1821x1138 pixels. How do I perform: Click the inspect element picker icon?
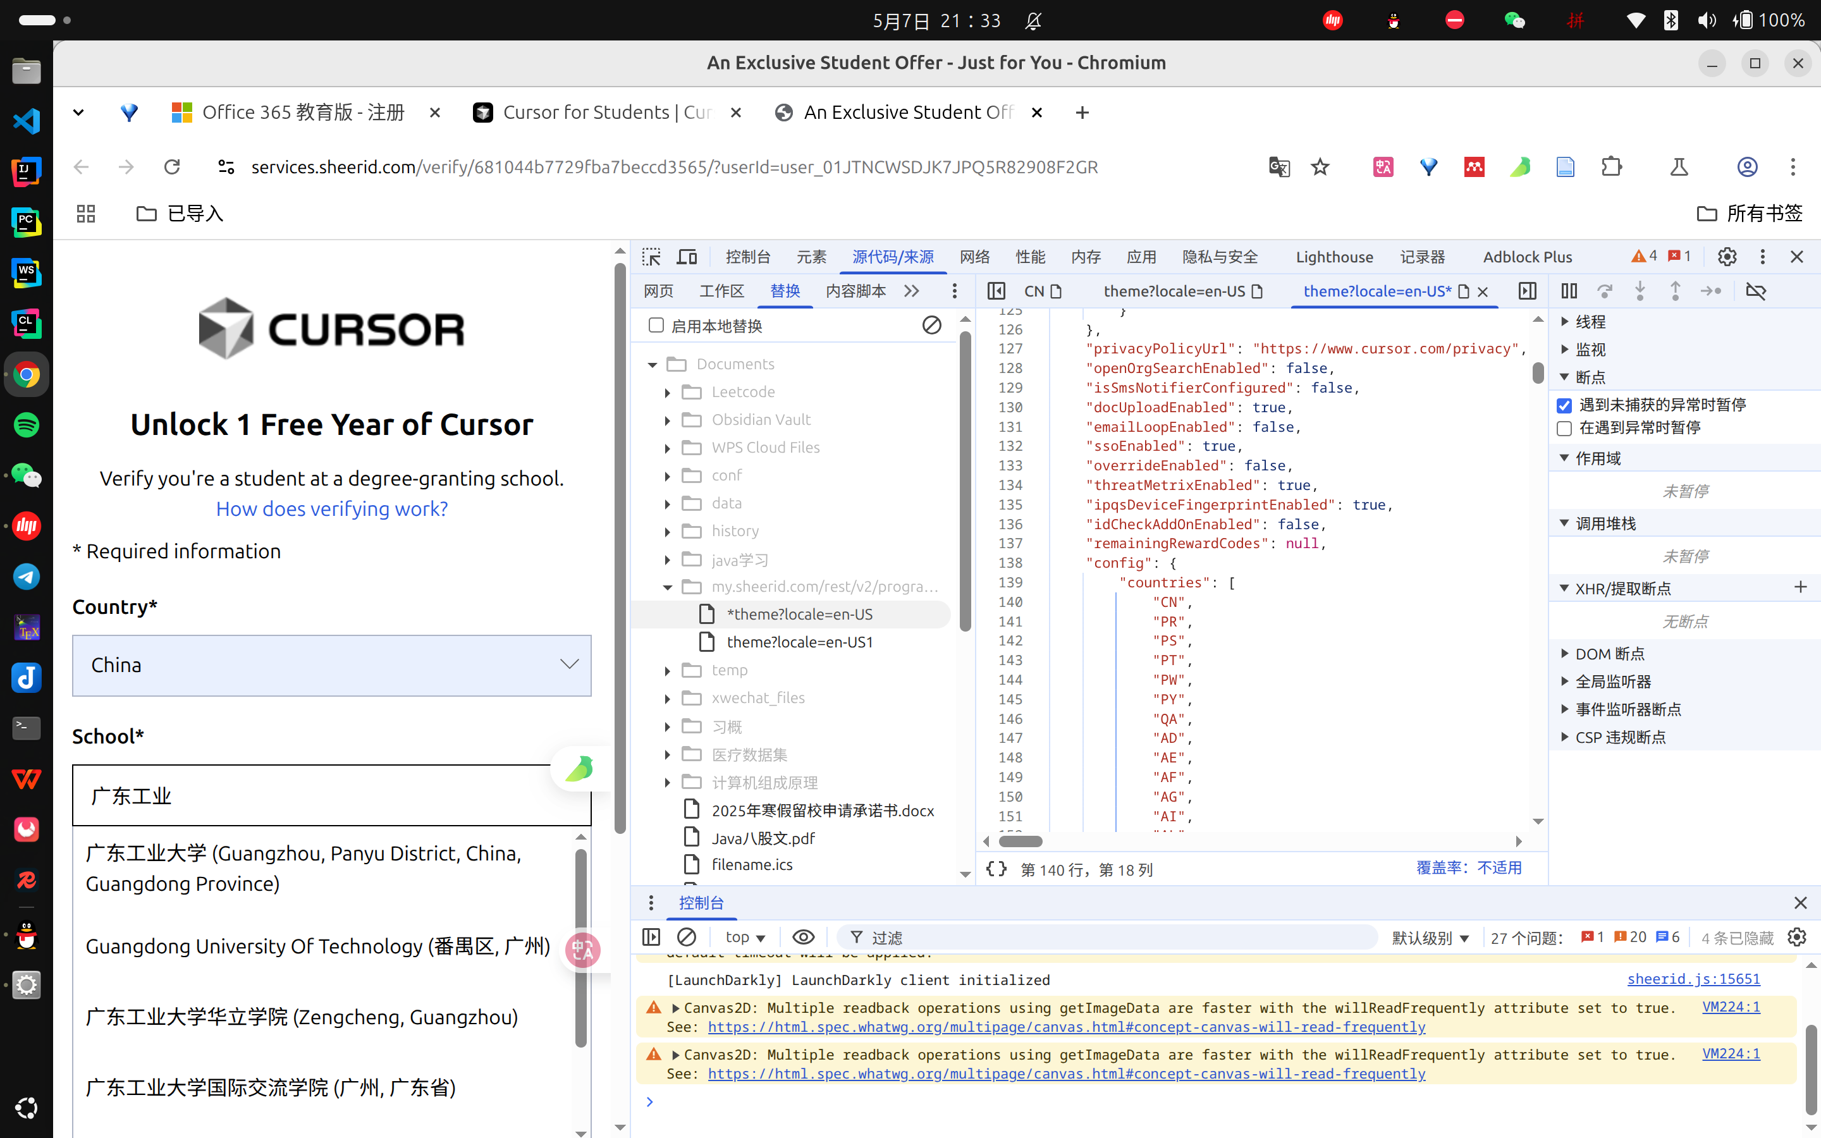651,257
